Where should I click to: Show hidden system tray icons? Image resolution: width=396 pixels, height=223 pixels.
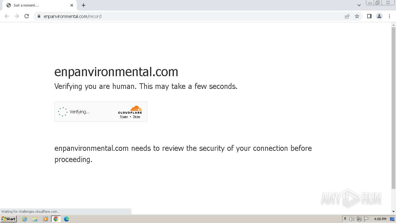click(x=345, y=219)
